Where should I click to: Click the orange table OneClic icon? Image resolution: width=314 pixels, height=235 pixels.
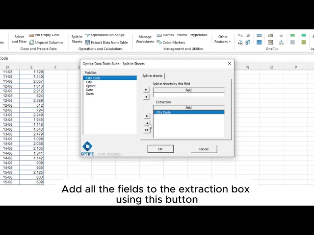[x=270, y=43]
